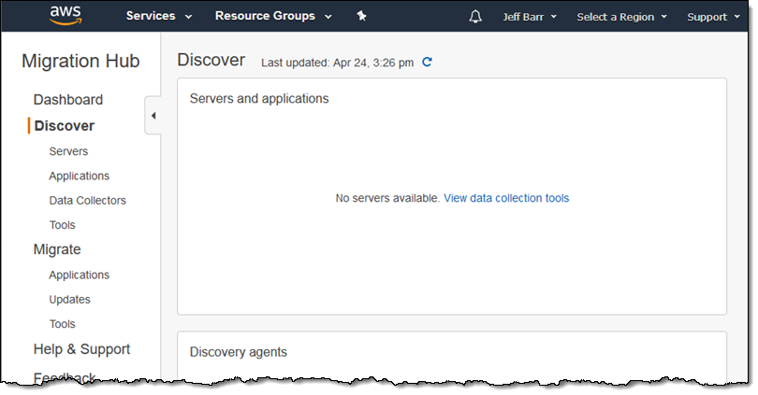758x395 pixels.
Task: Open the Services dropdown menu
Action: coord(159,17)
